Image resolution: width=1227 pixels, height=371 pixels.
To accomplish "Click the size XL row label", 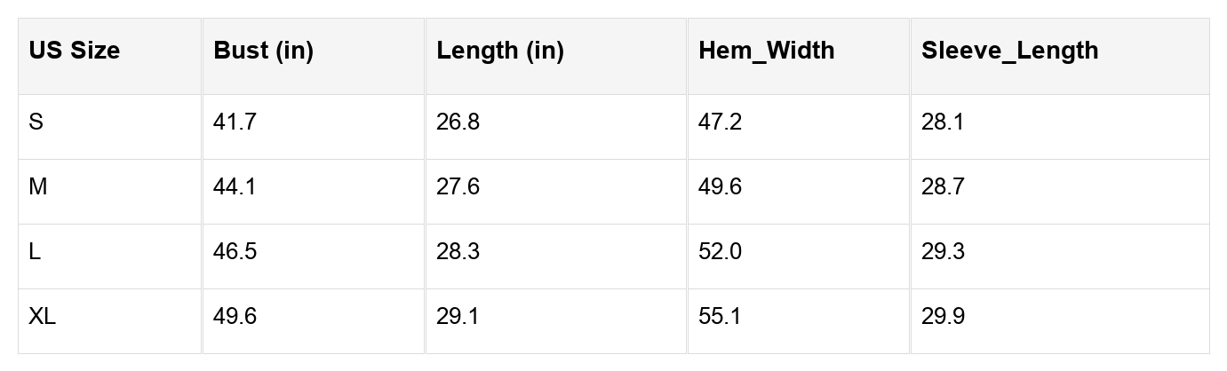I will 43,316.
